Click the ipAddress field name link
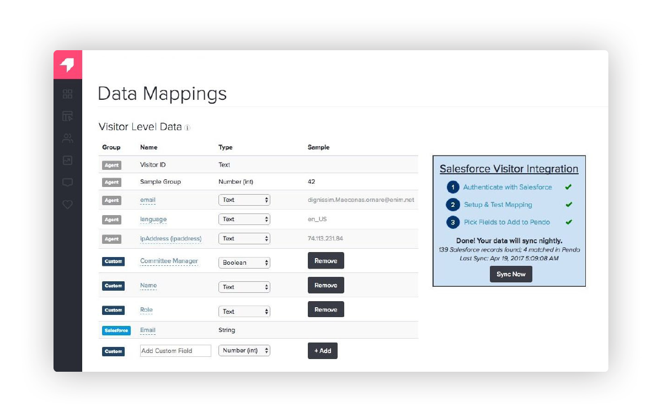Viewport: 662px width, 412px height. [170, 239]
